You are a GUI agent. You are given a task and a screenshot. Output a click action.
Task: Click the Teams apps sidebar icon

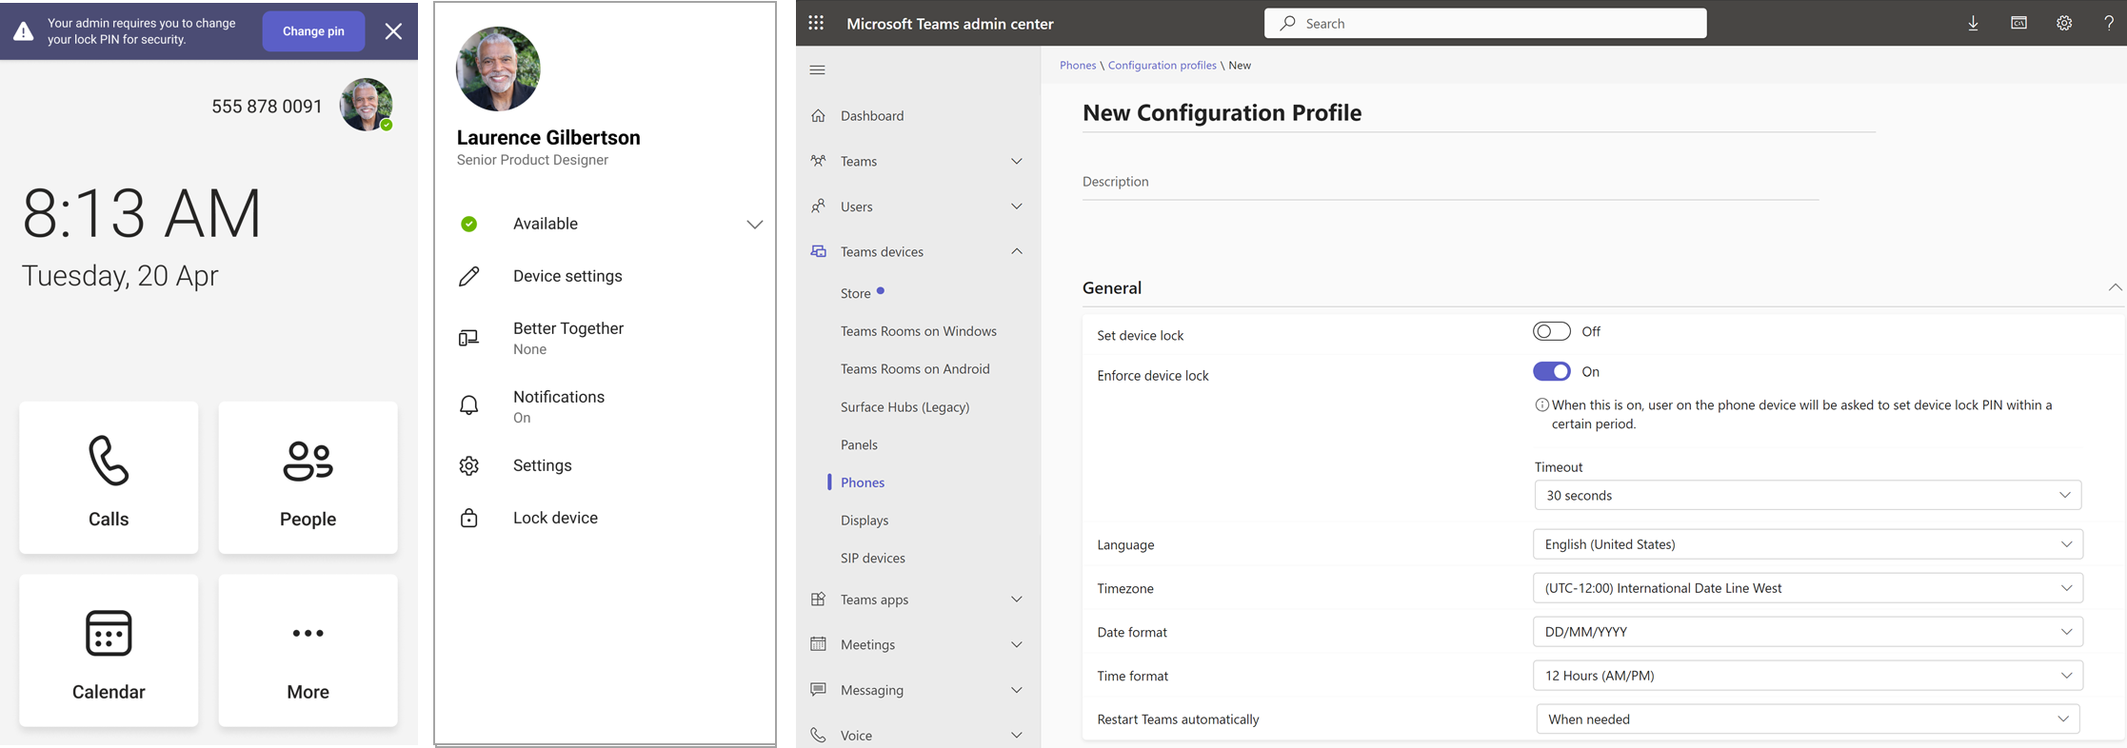pyautogui.click(x=818, y=599)
